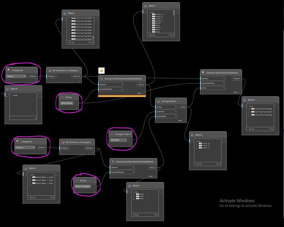Click Elements output port of node beside Sheets
Image resolution: width=284 pixels, height=227 pixels.
tap(90, 148)
